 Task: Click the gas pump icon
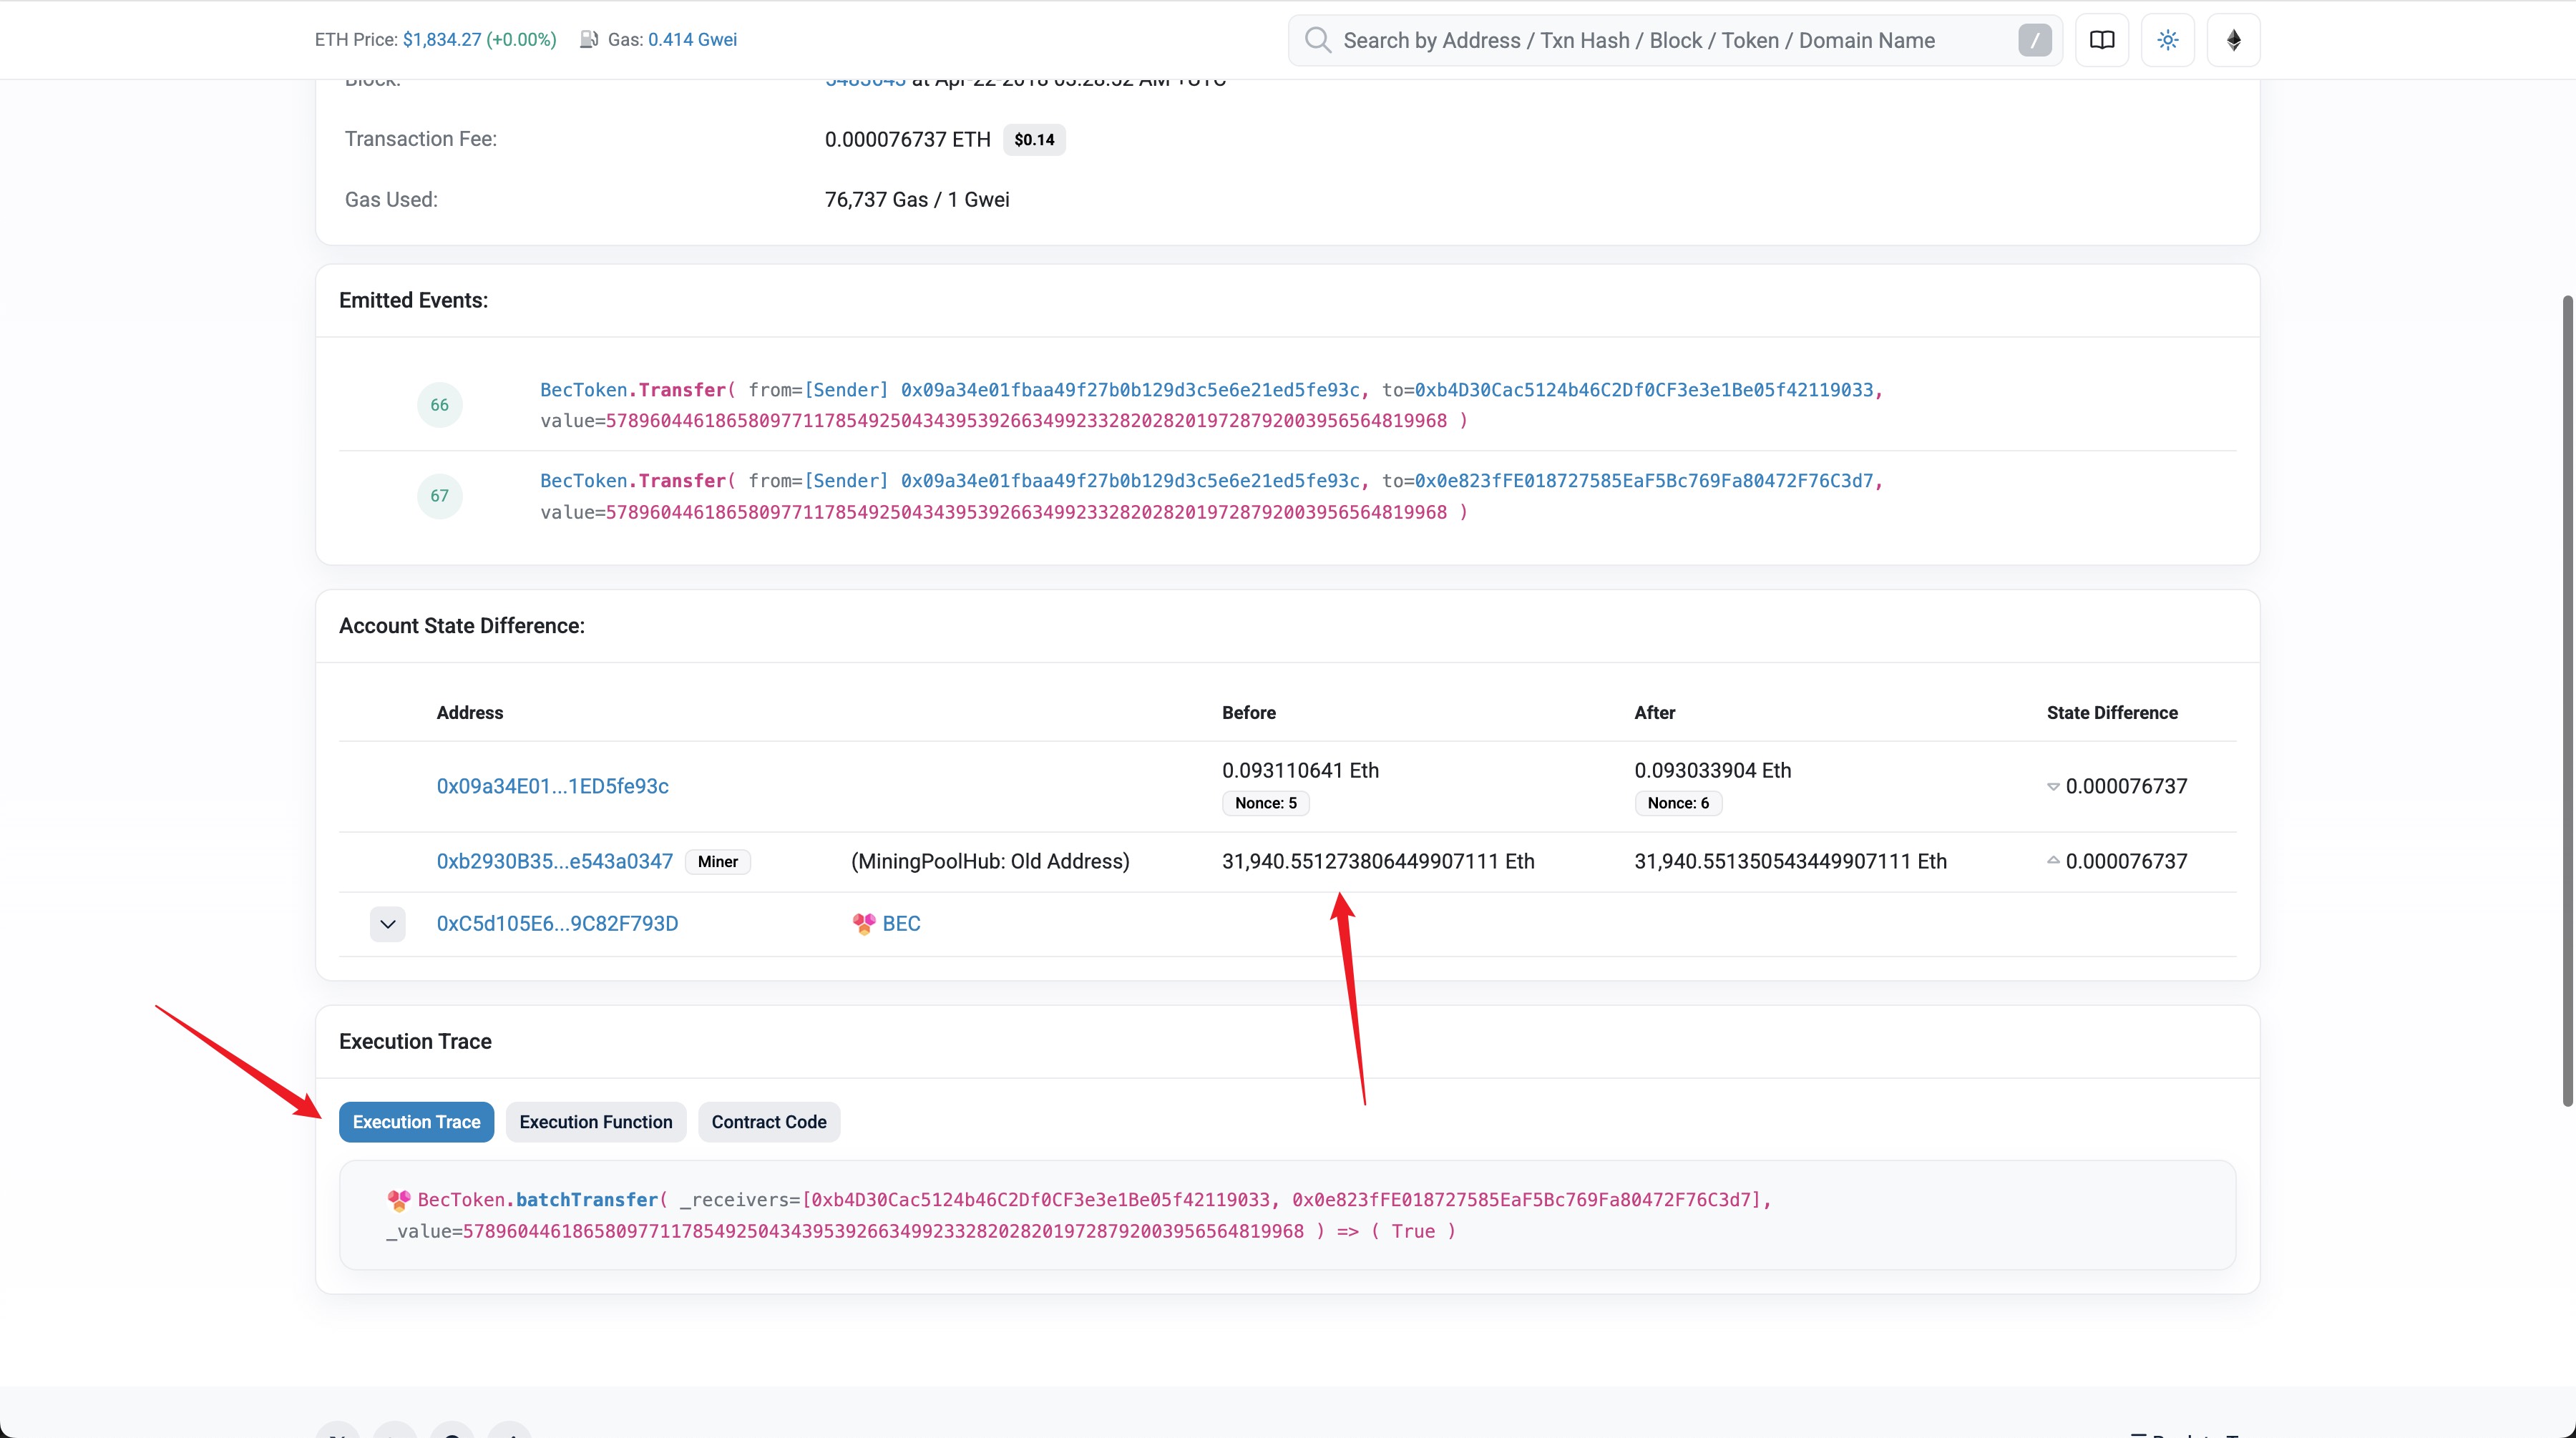point(589,40)
